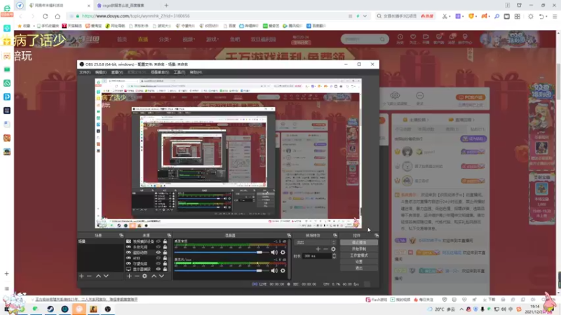This screenshot has width=561, height=315.
Task: Click OBS Stop Streaming button
Action: [x=359, y=242]
